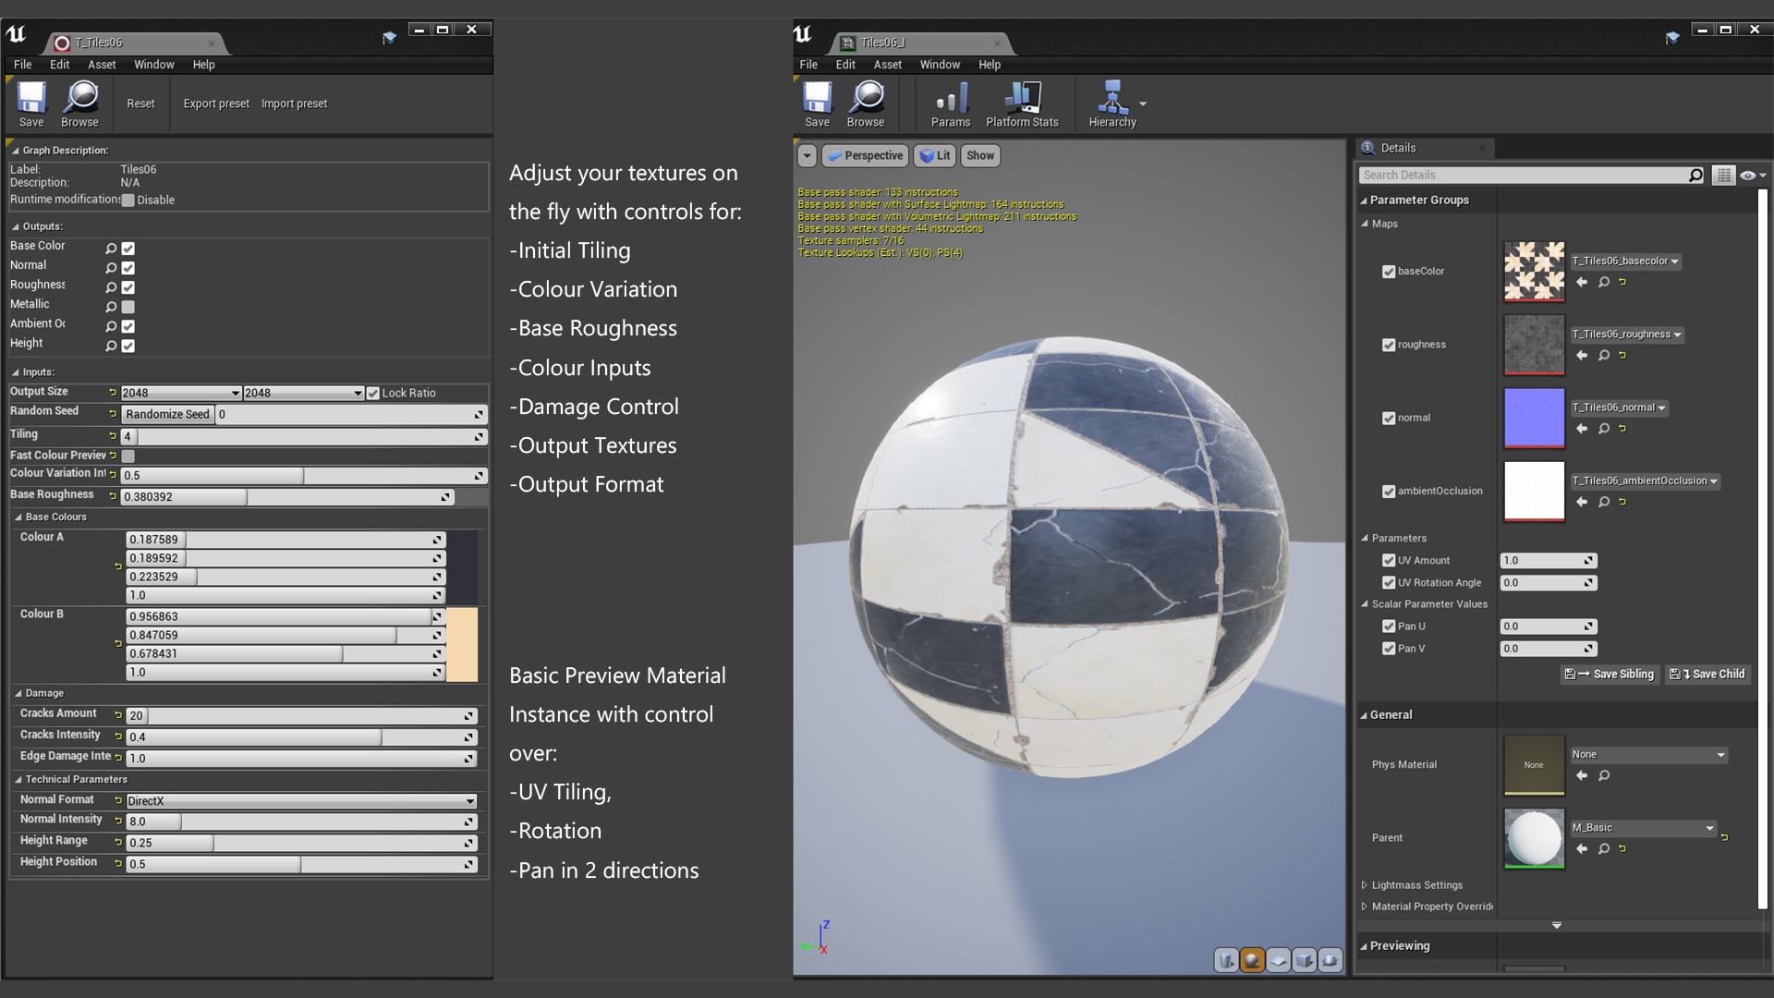Image resolution: width=1774 pixels, height=998 pixels.
Task: Open the Normal Format dropdown
Action: pos(301,800)
